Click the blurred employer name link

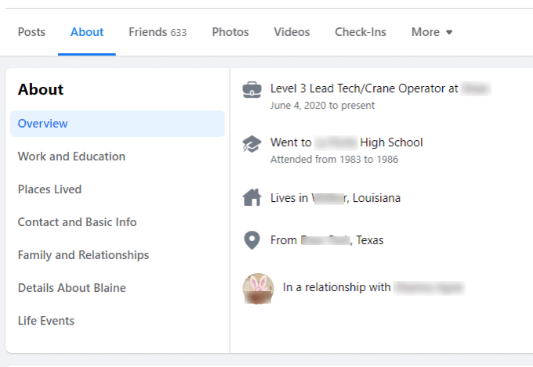coord(476,88)
